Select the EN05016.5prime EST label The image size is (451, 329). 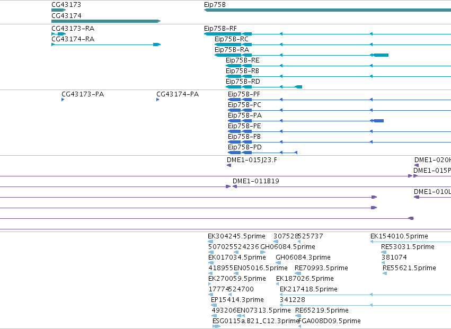(261, 268)
